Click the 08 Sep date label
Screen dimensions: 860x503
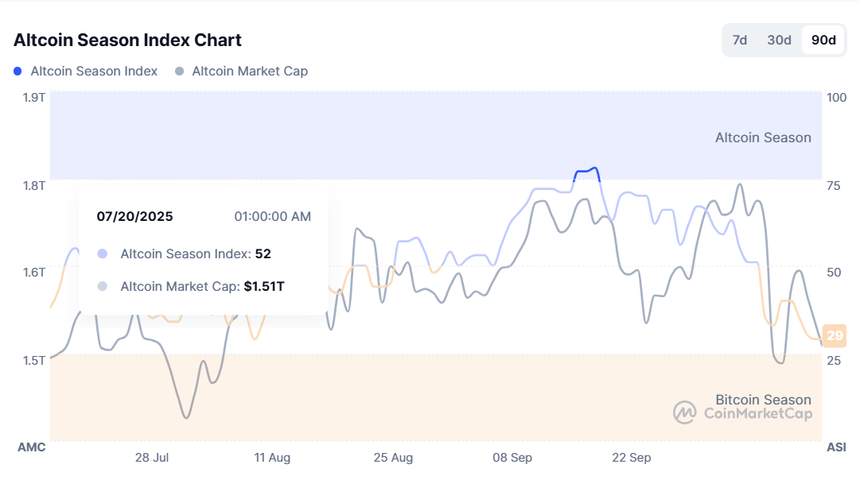(x=512, y=458)
